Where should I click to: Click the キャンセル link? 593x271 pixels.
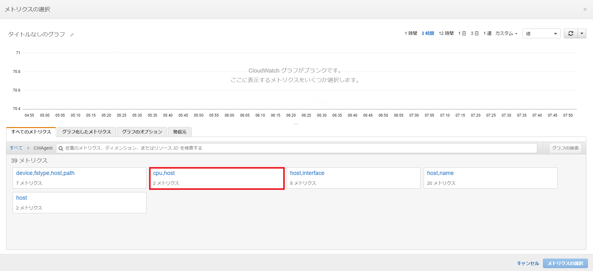(528, 263)
